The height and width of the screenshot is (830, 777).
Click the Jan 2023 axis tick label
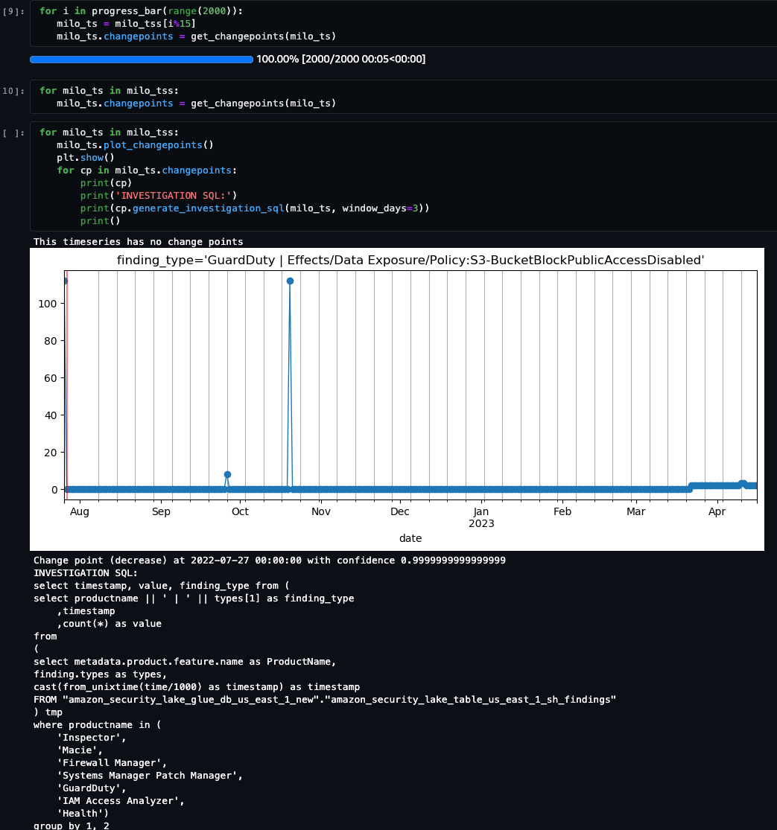click(x=481, y=517)
